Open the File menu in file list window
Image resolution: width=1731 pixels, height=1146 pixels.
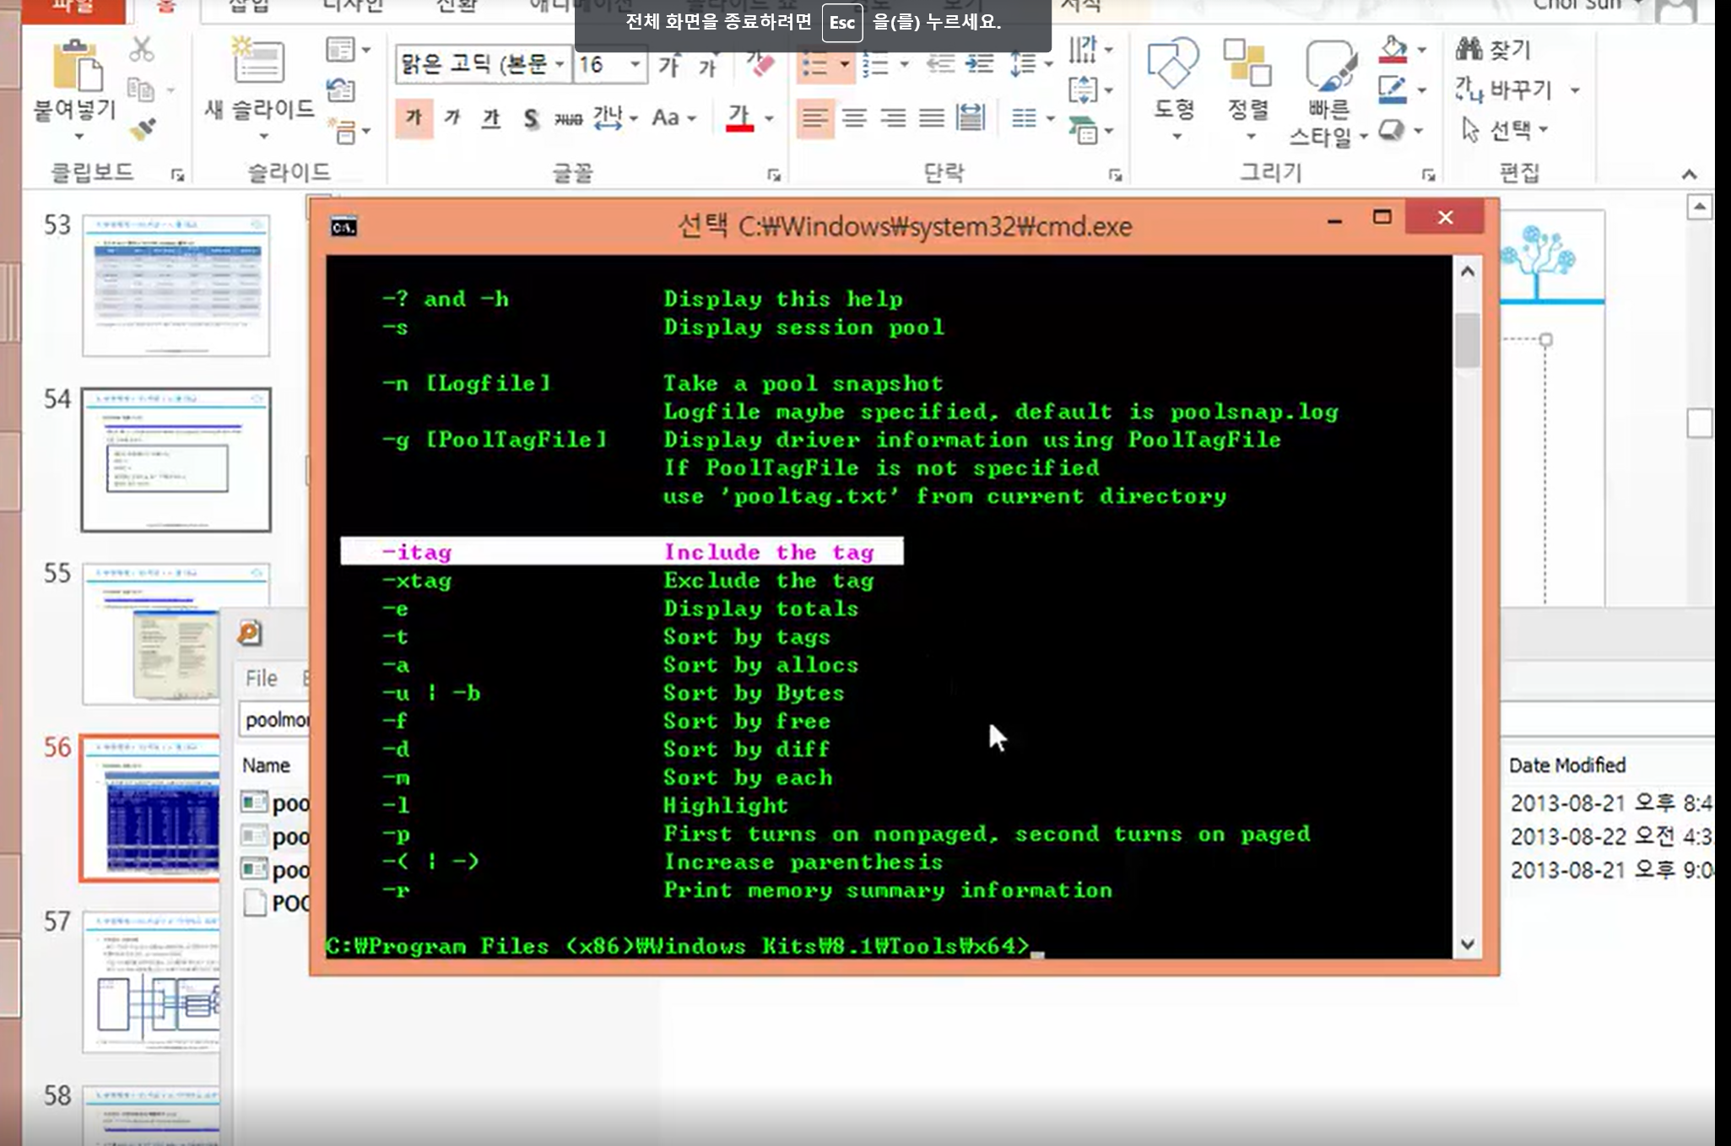(x=261, y=678)
